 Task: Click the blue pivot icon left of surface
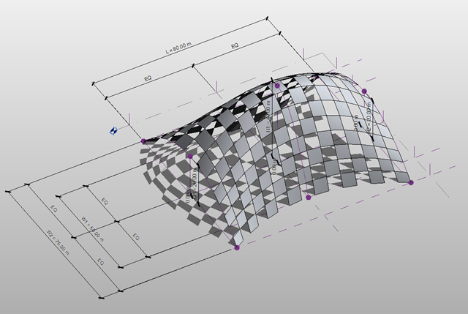(x=113, y=131)
